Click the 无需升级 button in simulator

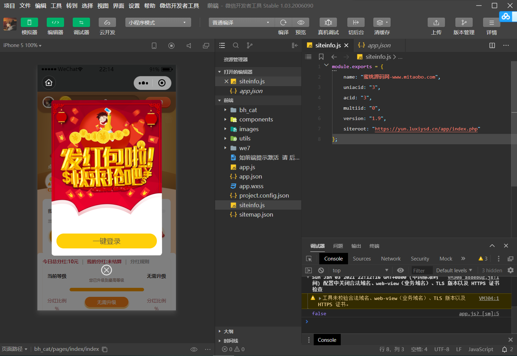coord(107,302)
